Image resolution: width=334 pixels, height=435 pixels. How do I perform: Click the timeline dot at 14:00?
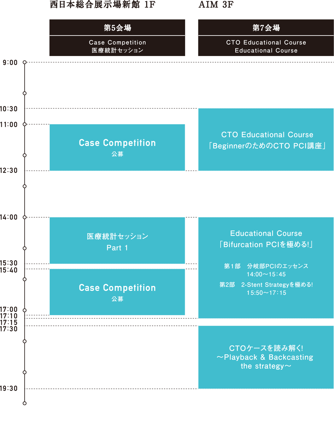click(x=25, y=217)
